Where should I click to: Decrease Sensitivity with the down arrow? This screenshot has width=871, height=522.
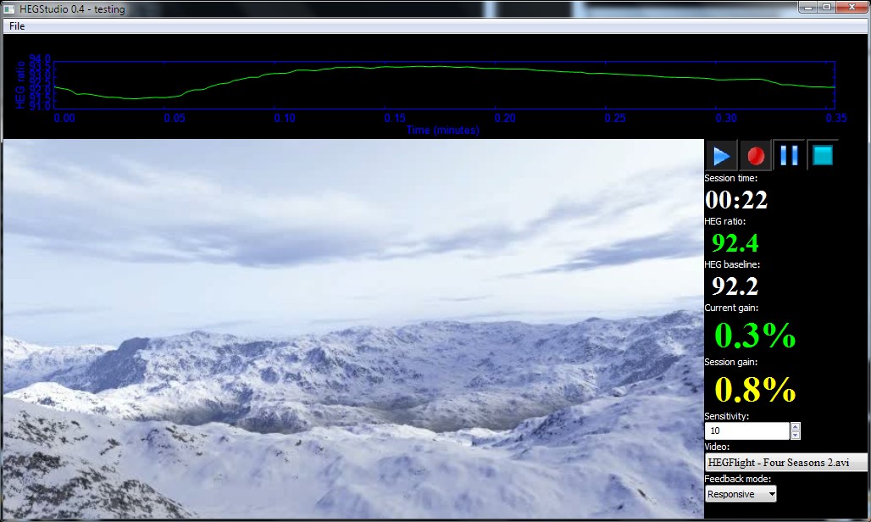(x=795, y=436)
